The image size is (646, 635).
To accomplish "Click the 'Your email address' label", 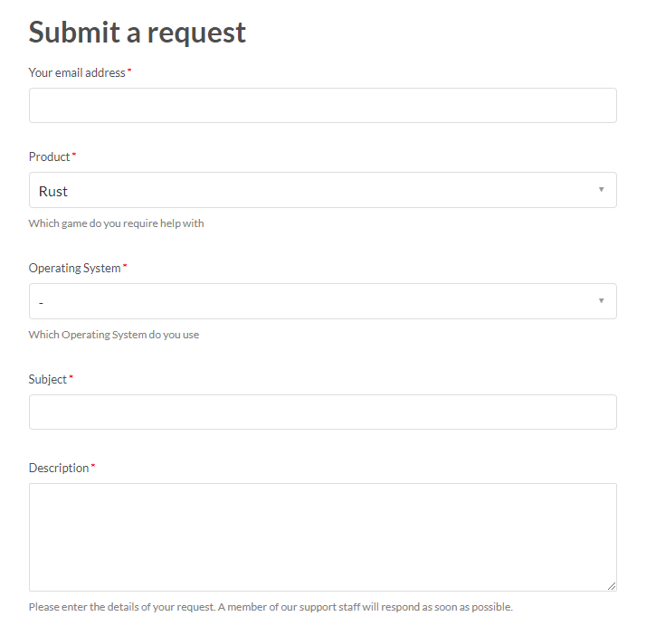I will coord(77,73).
